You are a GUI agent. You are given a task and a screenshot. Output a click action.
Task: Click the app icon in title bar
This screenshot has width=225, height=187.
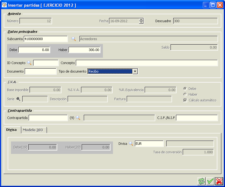[x=4, y=5]
